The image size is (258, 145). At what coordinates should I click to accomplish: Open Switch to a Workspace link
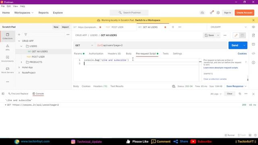pos(148,20)
